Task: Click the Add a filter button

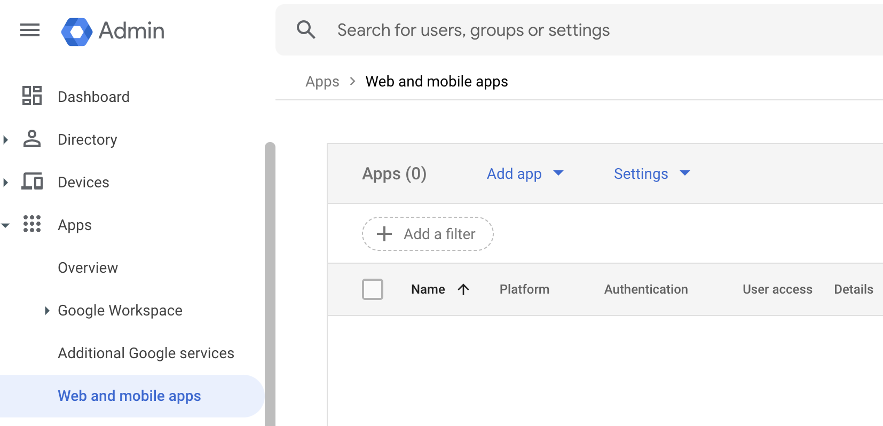Action: click(428, 234)
